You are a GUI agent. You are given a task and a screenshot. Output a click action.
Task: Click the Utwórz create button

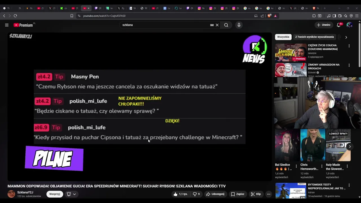point(323,25)
